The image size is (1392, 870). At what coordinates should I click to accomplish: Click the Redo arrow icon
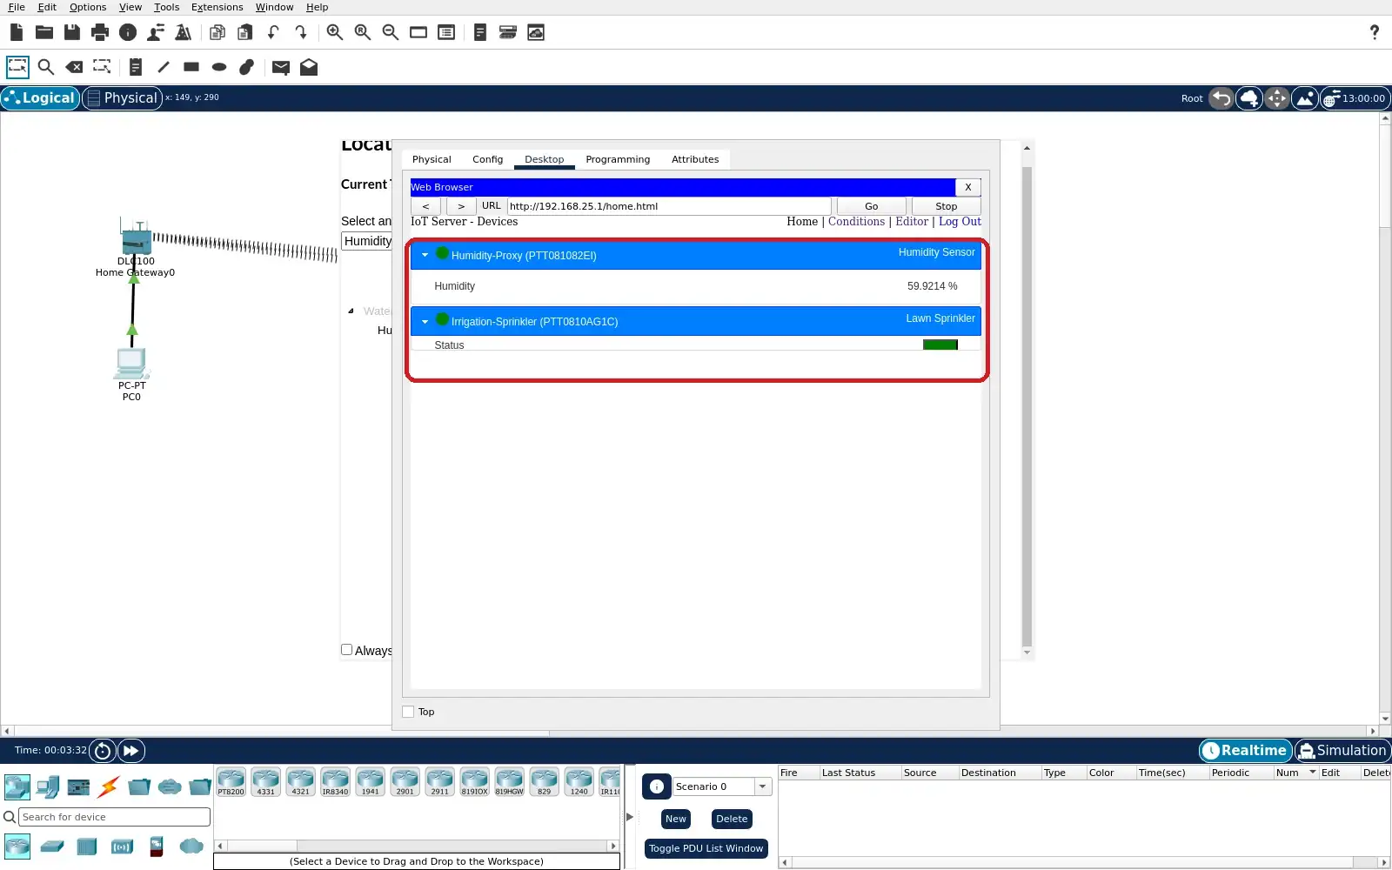pos(301,32)
